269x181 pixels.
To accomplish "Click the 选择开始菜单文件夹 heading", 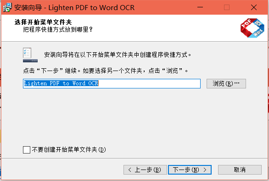I will pyautogui.click(x=43, y=22).
